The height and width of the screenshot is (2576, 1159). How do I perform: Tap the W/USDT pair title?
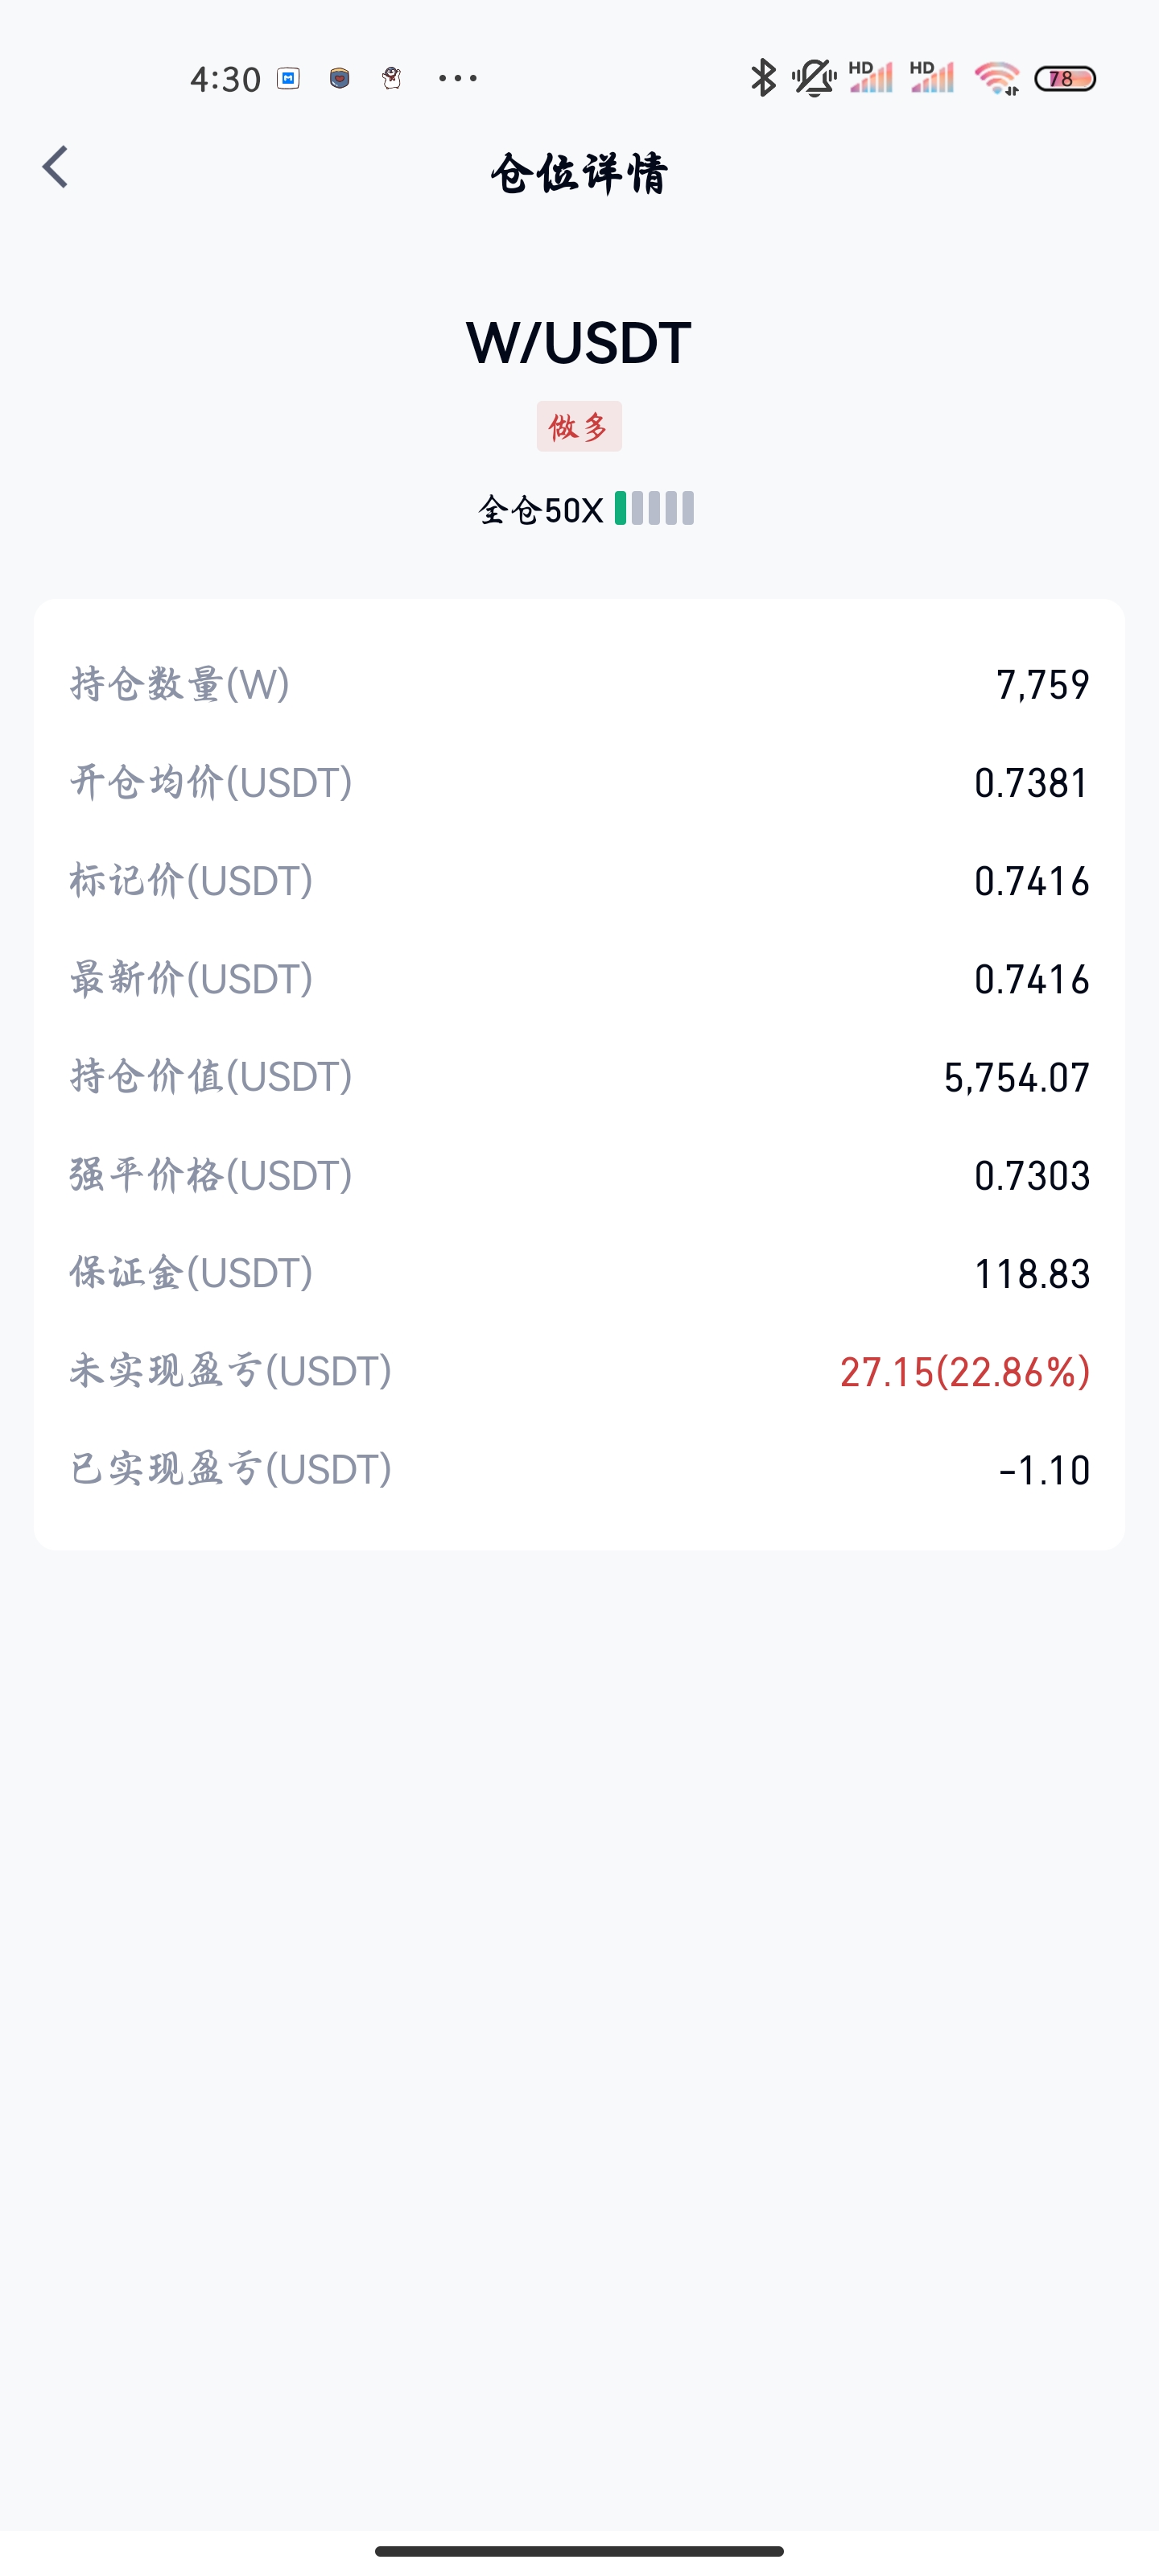tap(579, 343)
